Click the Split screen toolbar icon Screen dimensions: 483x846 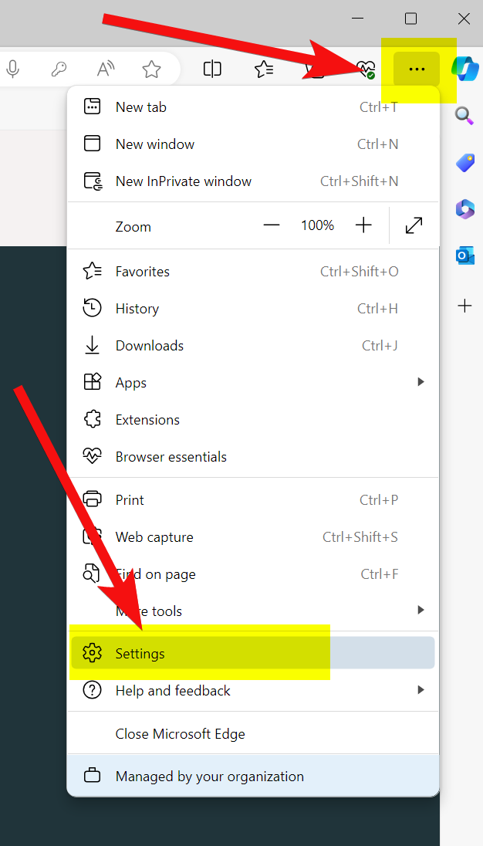pyautogui.click(x=212, y=69)
